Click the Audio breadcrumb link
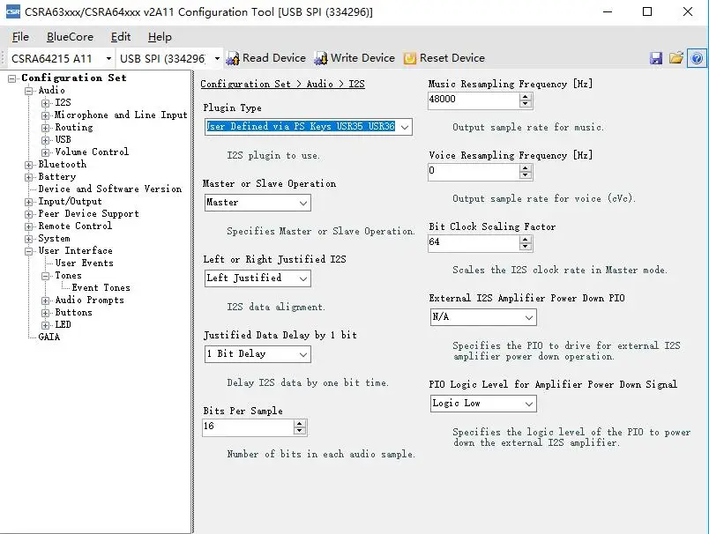This screenshot has width=709, height=534. pos(320,84)
